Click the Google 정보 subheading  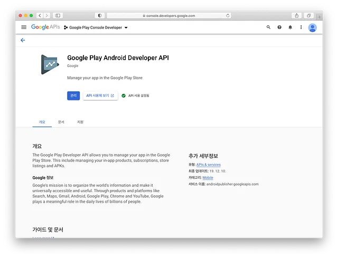(43, 178)
